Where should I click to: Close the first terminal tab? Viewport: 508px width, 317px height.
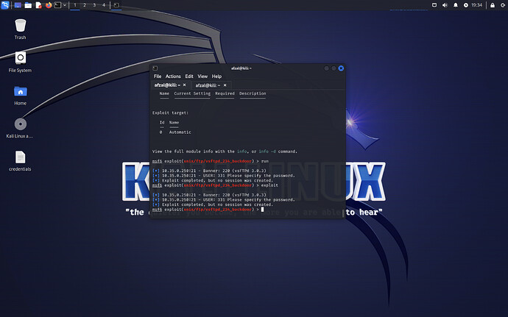pos(184,85)
